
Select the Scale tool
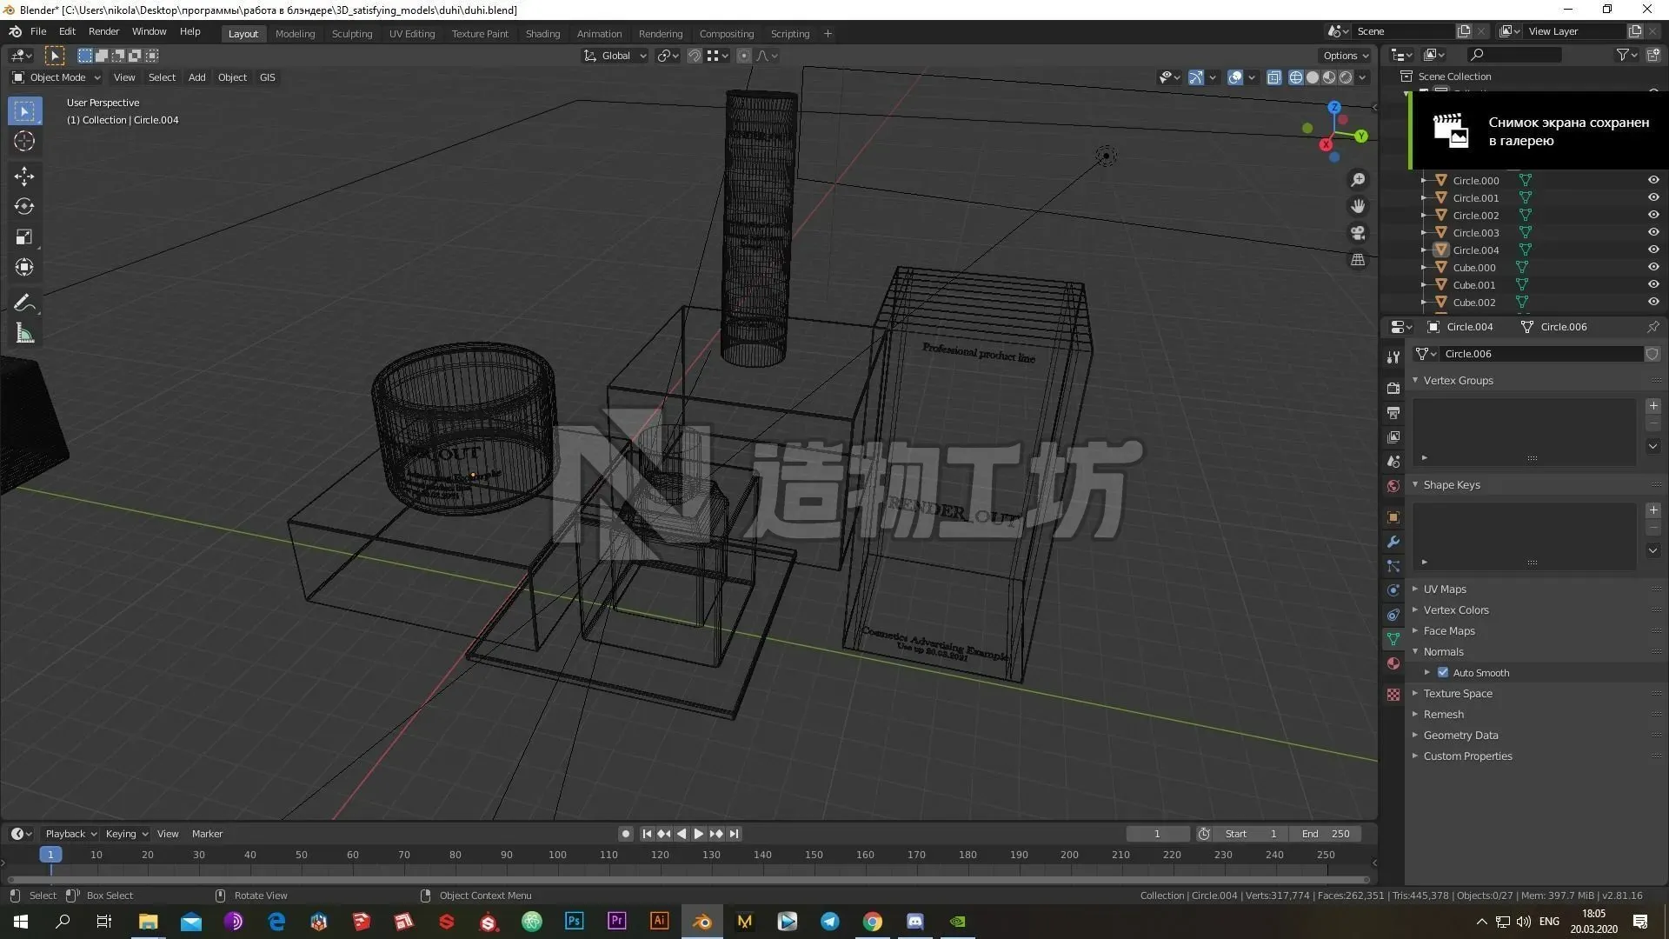pos(24,237)
